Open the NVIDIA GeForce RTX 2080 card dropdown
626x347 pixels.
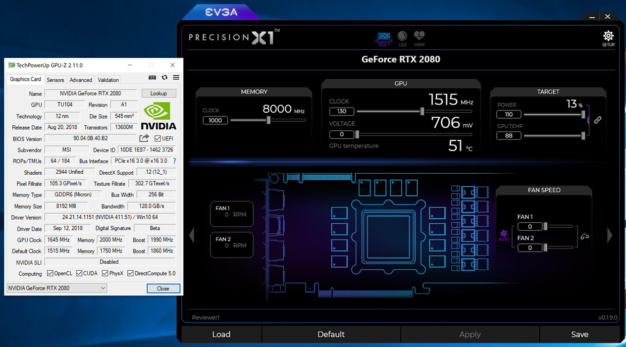click(x=57, y=288)
